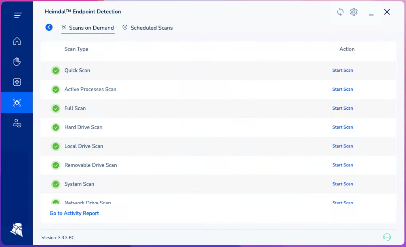Viewport: 406px width, 247px height.
Task: Start the Active Processes Scan
Action: (343, 89)
